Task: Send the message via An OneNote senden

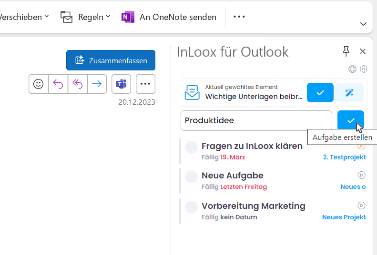Action: click(x=178, y=17)
